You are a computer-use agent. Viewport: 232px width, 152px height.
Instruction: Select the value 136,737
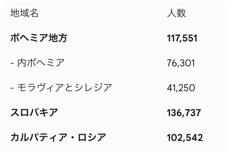click(x=184, y=113)
